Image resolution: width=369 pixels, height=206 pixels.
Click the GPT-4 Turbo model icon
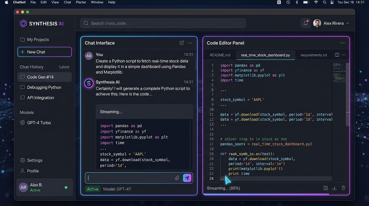point(23,123)
